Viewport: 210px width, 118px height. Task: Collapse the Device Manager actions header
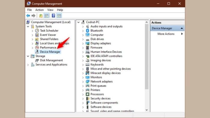pos(181,28)
